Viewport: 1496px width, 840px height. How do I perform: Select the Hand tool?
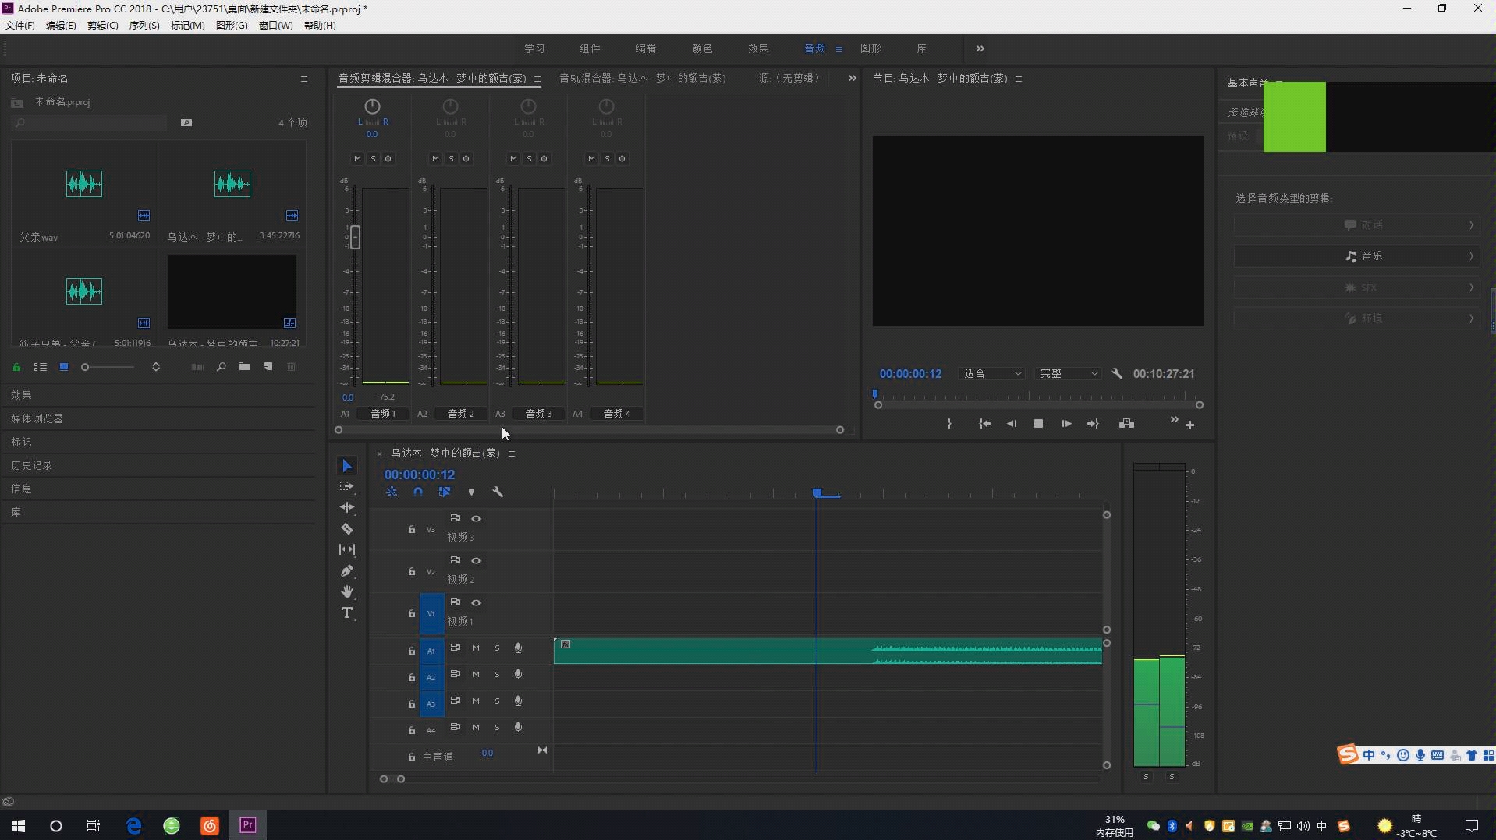coord(347,592)
